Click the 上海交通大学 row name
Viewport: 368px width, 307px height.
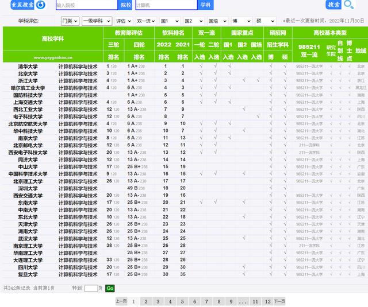[x=28, y=103]
